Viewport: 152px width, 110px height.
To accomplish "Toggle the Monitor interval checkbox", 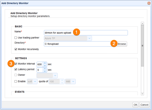I will pyautogui.click(x=16, y=64).
